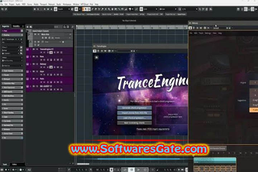The image size is (258, 172).
Task: Click the Cycle loop transport button
Action: [125, 170]
